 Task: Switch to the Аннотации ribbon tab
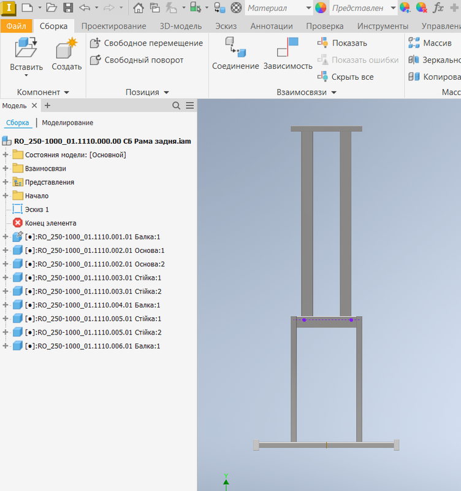click(272, 26)
